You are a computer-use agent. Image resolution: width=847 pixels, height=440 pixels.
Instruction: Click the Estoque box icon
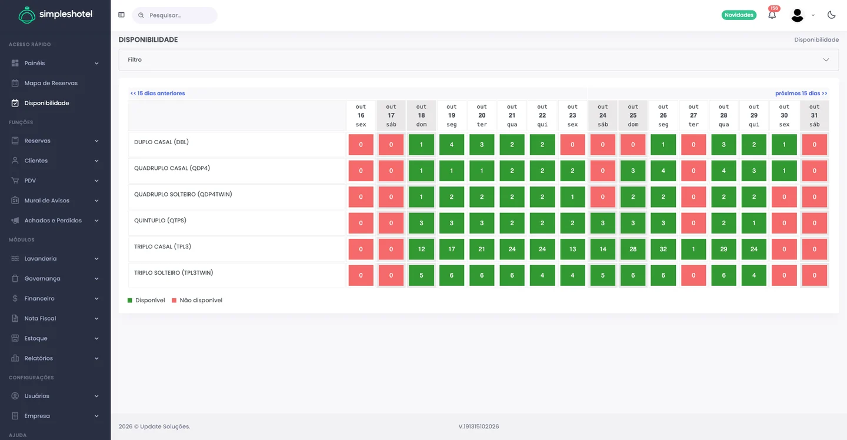[x=15, y=338]
